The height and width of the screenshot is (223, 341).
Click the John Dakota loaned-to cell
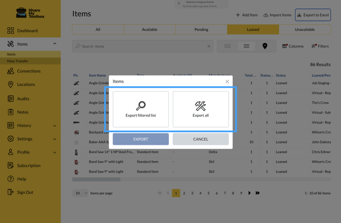321,142
